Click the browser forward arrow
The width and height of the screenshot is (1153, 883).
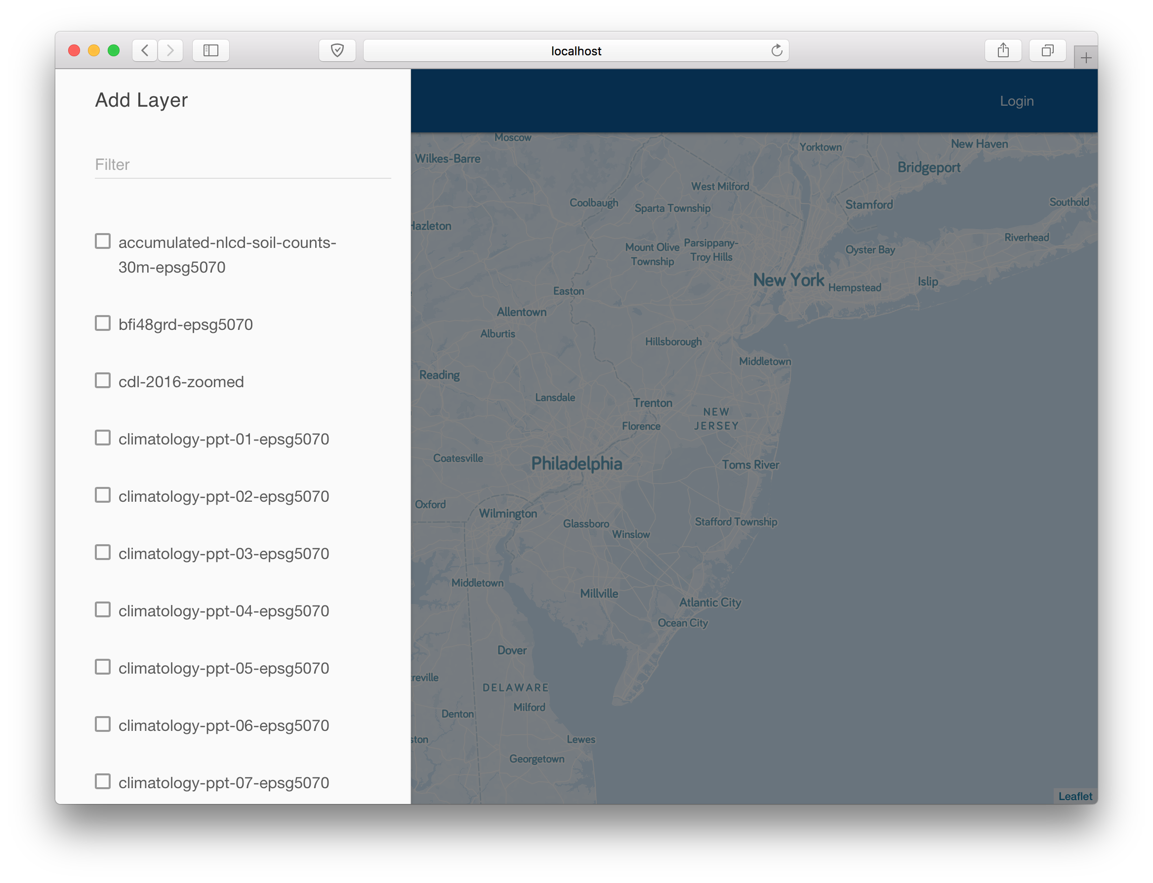(170, 50)
